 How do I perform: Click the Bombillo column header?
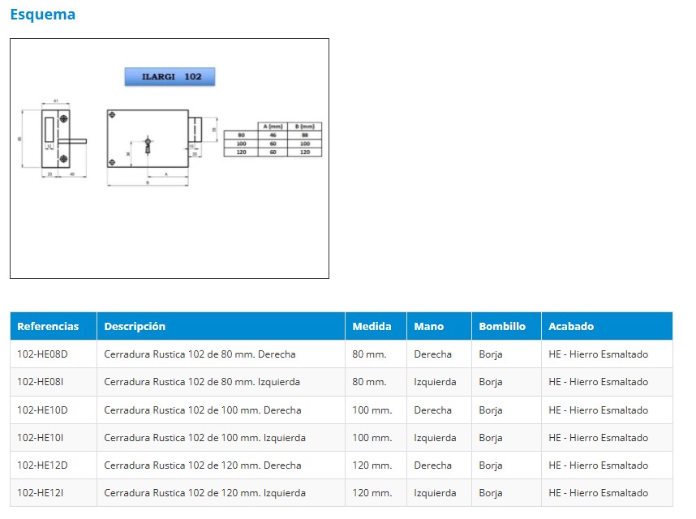coord(502,326)
